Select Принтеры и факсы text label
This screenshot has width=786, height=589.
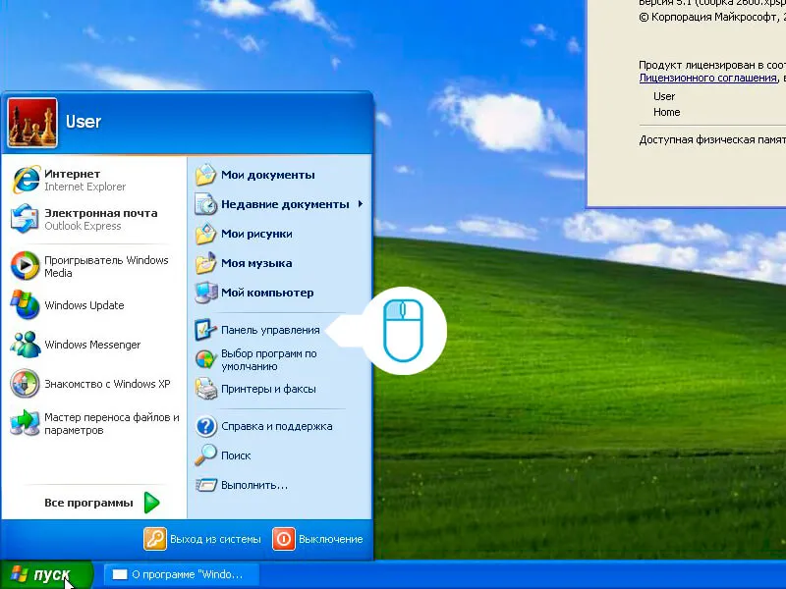(x=268, y=389)
